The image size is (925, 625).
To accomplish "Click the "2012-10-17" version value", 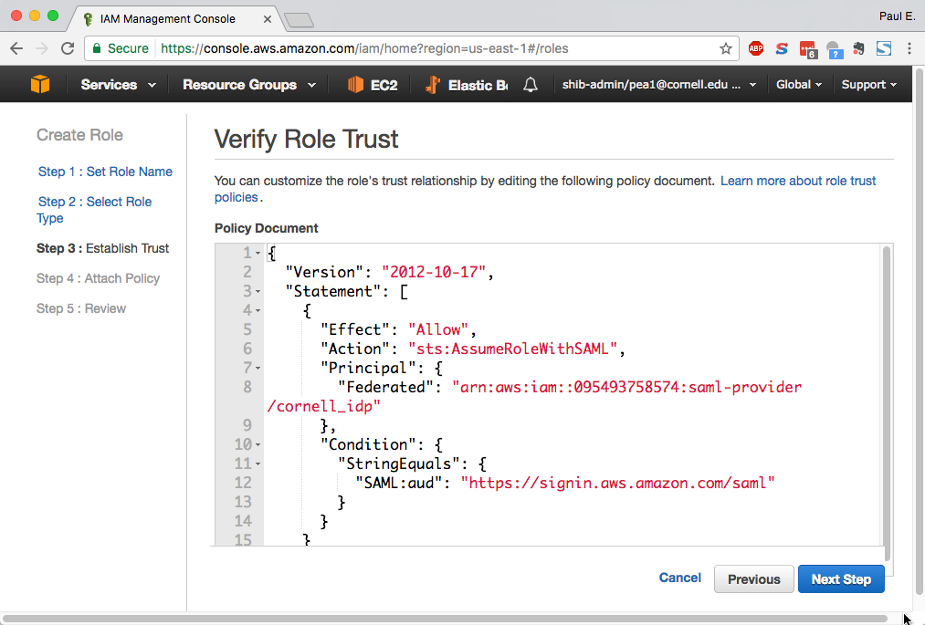I will 434,272.
